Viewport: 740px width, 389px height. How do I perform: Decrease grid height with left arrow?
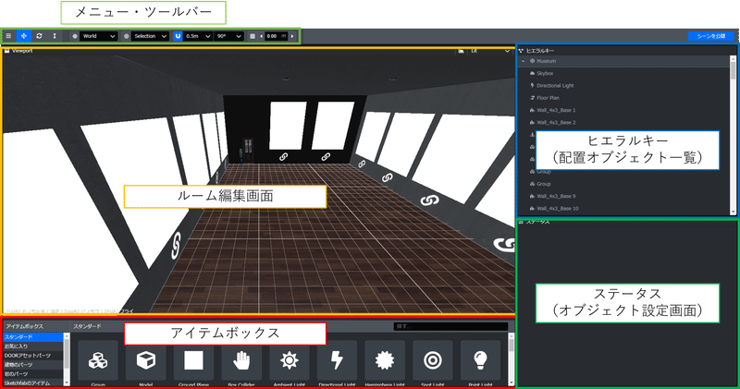tap(262, 36)
